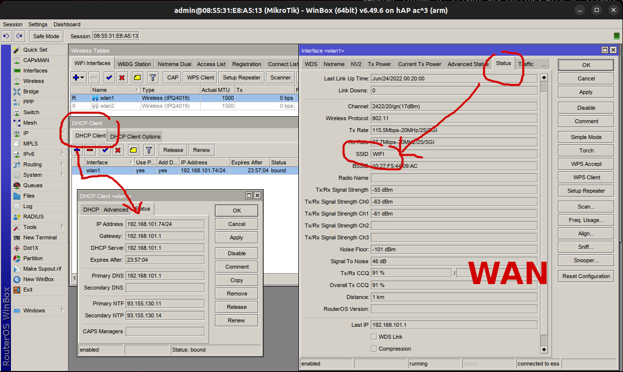Toggle the WDS Link checkbox

point(374,337)
